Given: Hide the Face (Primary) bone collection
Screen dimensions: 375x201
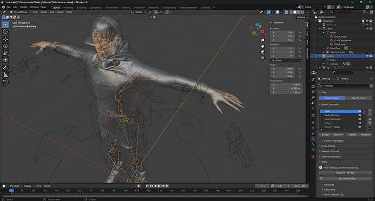Looking at the screenshot, I should coord(359,115).
